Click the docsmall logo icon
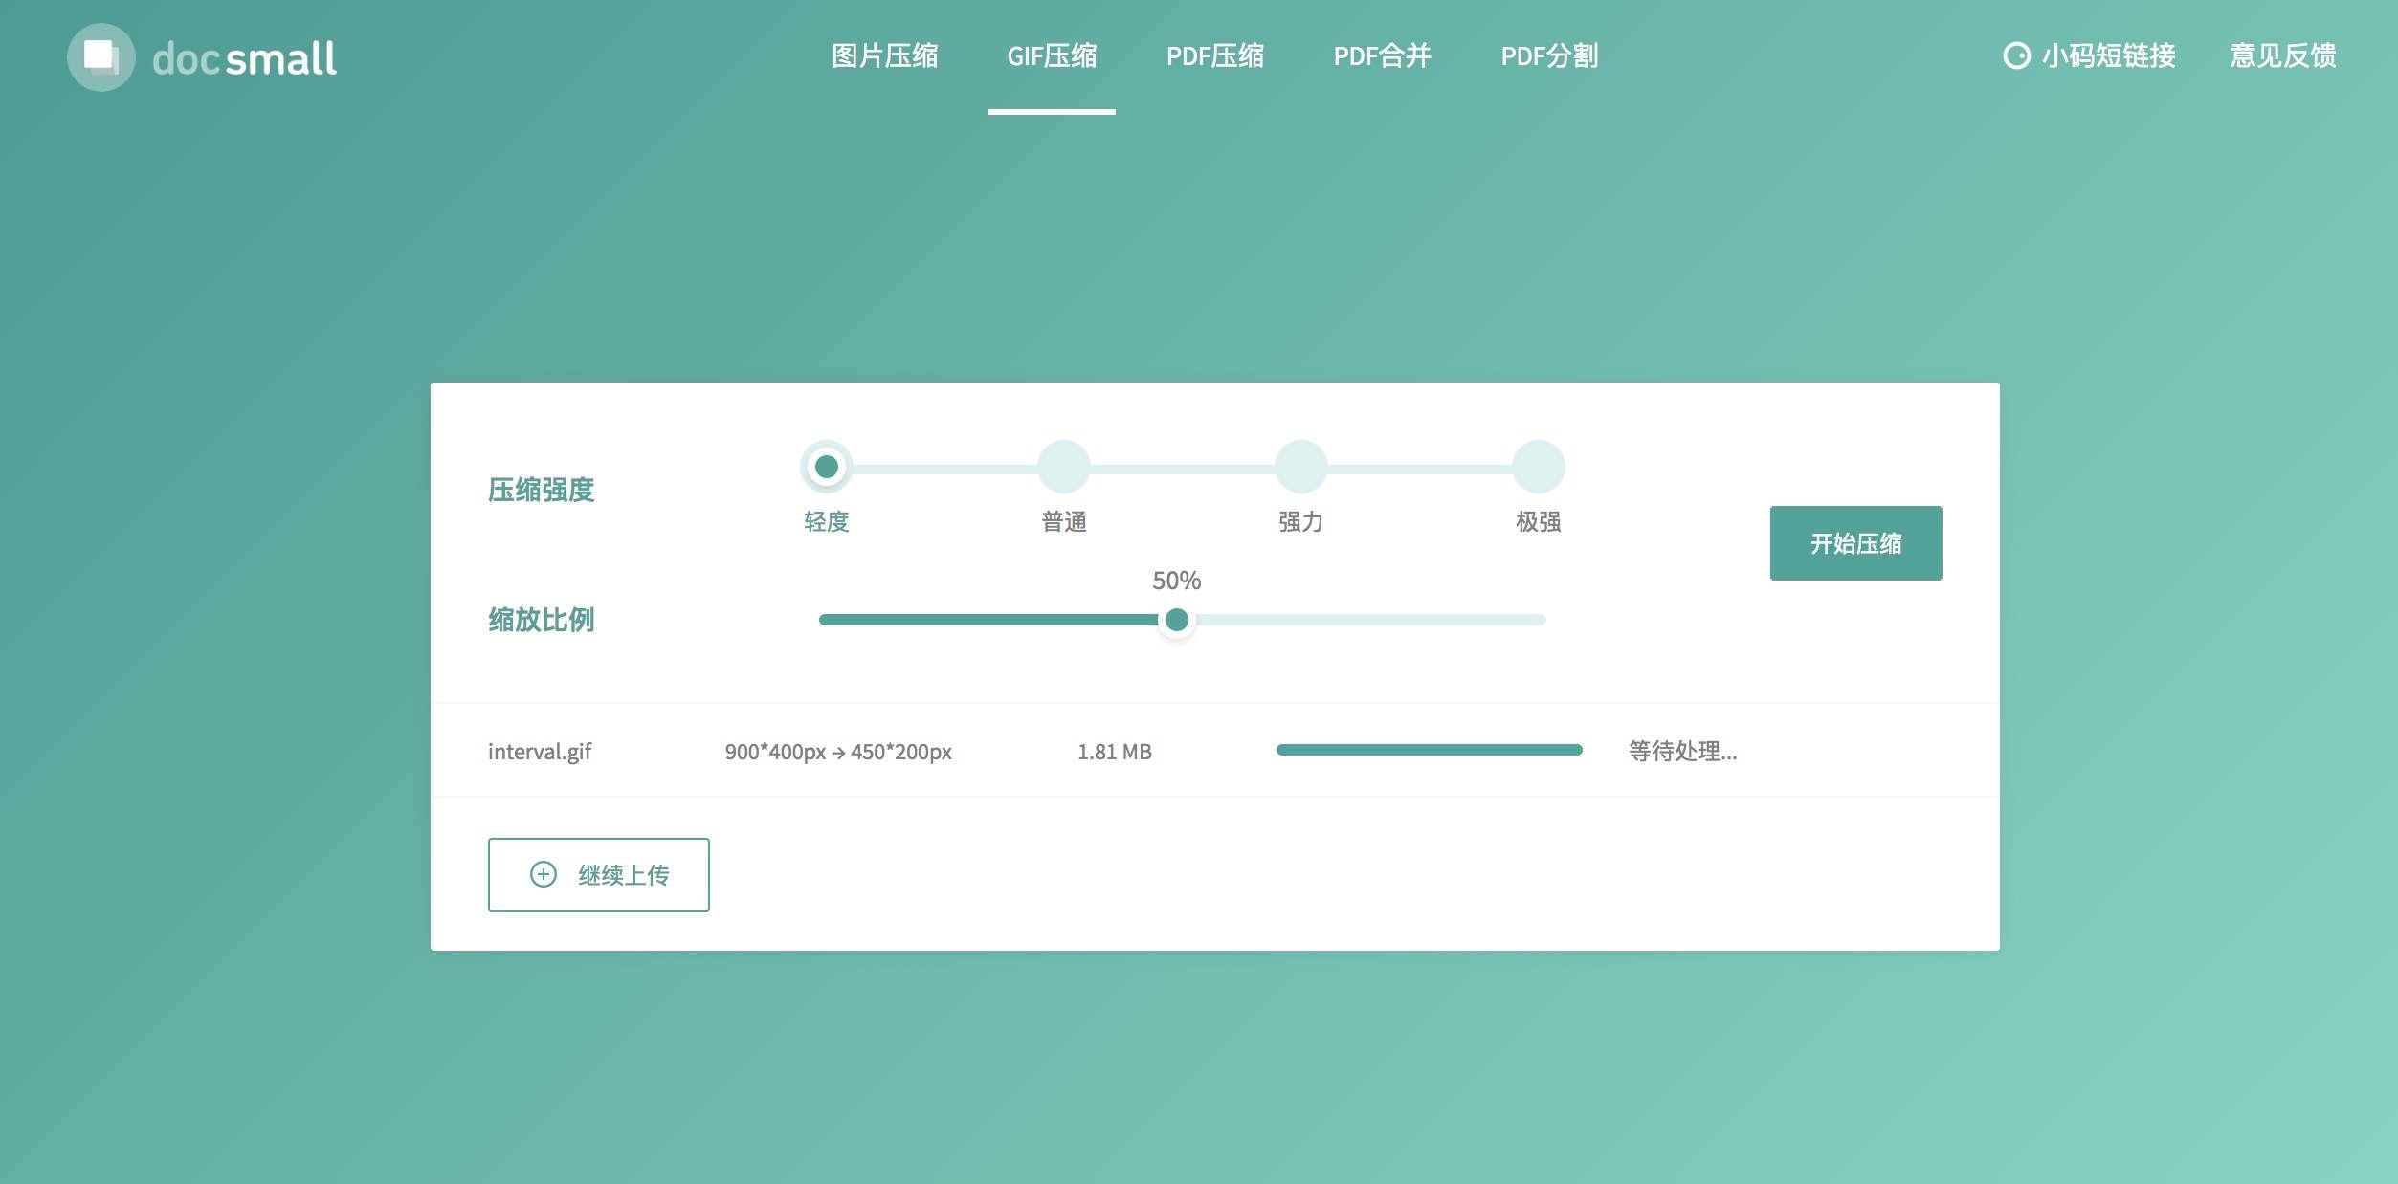 [100, 57]
